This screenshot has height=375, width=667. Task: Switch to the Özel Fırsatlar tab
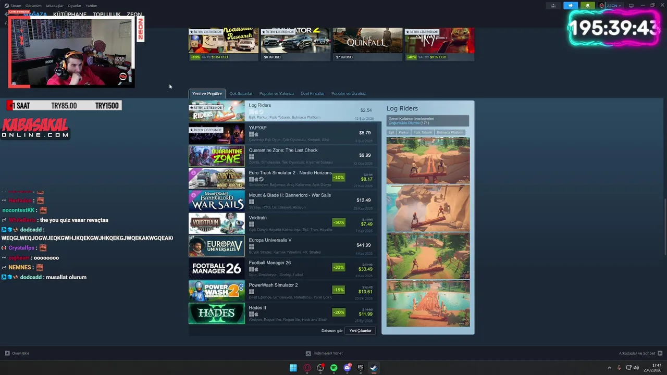coord(313,94)
